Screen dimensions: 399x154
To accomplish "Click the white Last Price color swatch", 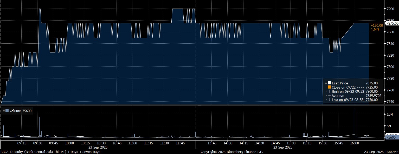I will (329, 83).
